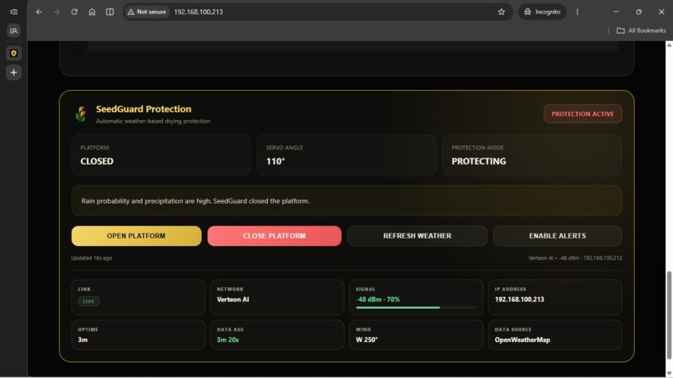673x378 pixels.
Task: Click the 'Updated 16s ago' text
Action: point(91,258)
